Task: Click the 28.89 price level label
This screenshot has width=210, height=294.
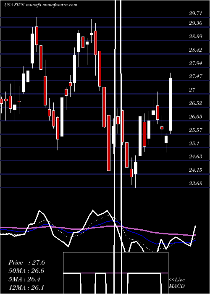Action: coord(196,37)
